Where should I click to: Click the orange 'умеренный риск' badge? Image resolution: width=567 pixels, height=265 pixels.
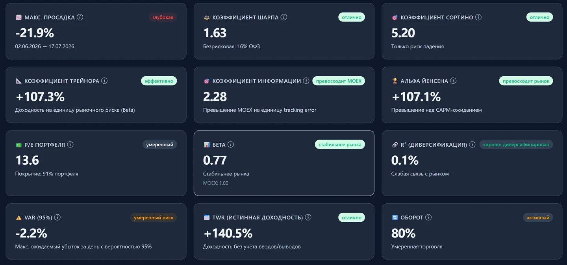tap(154, 218)
